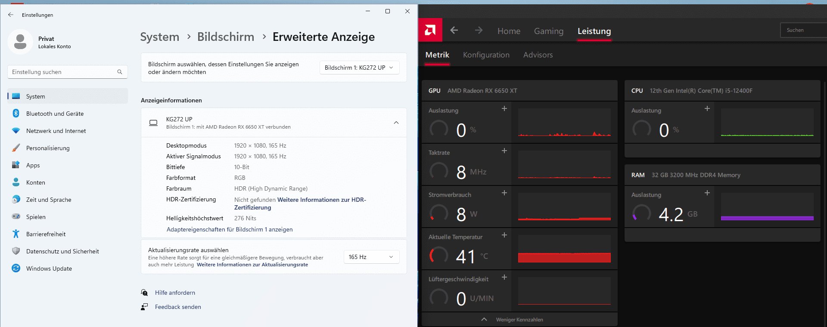The width and height of the screenshot is (827, 327).
Task: Click System in the breadcrumb
Action: point(159,37)
